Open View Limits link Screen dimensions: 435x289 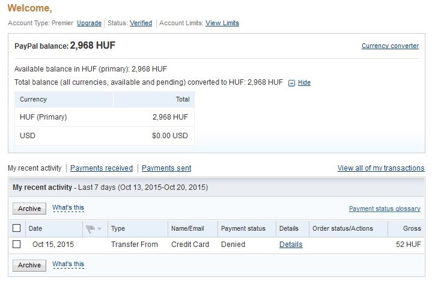click(222, 23)
